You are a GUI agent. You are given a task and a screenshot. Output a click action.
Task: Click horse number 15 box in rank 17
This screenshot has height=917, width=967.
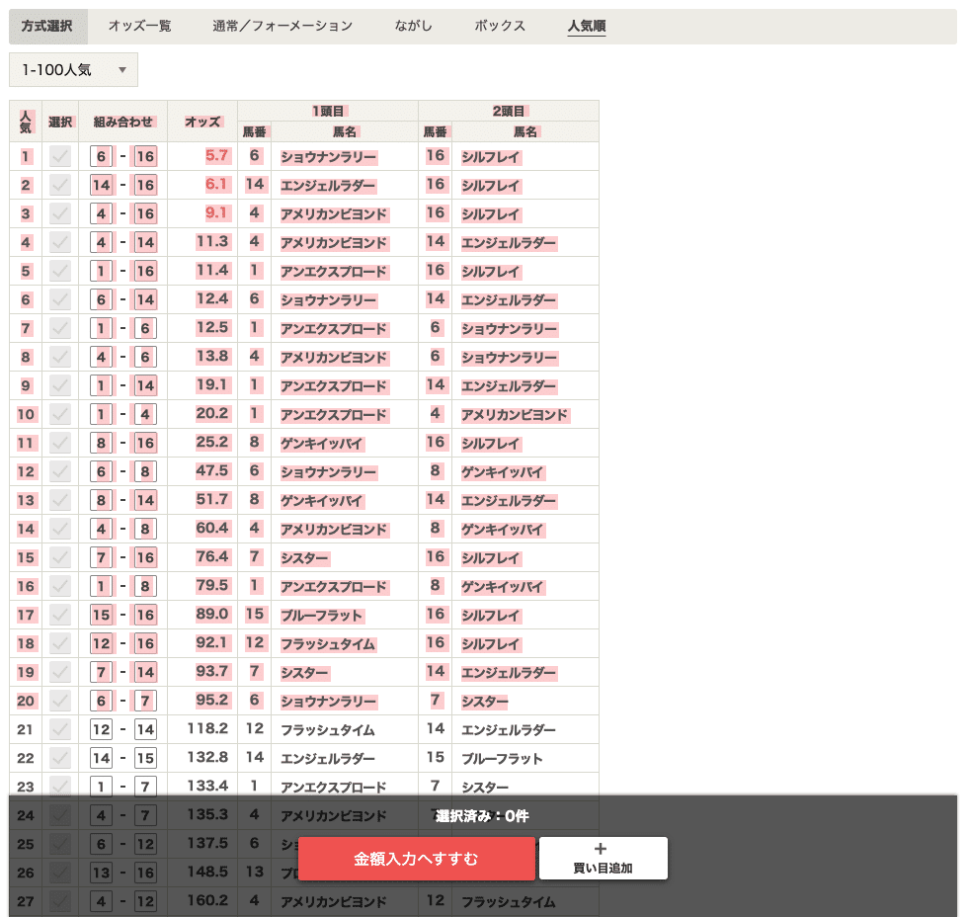pos(101,615)
